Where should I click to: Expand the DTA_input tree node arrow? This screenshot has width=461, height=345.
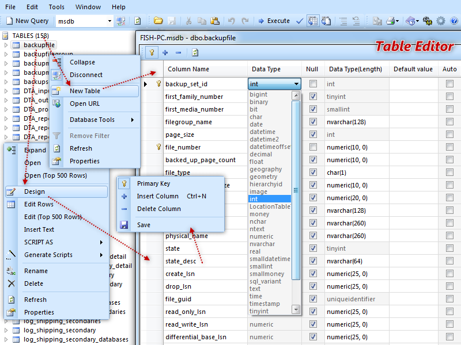(x=6, y=91)
